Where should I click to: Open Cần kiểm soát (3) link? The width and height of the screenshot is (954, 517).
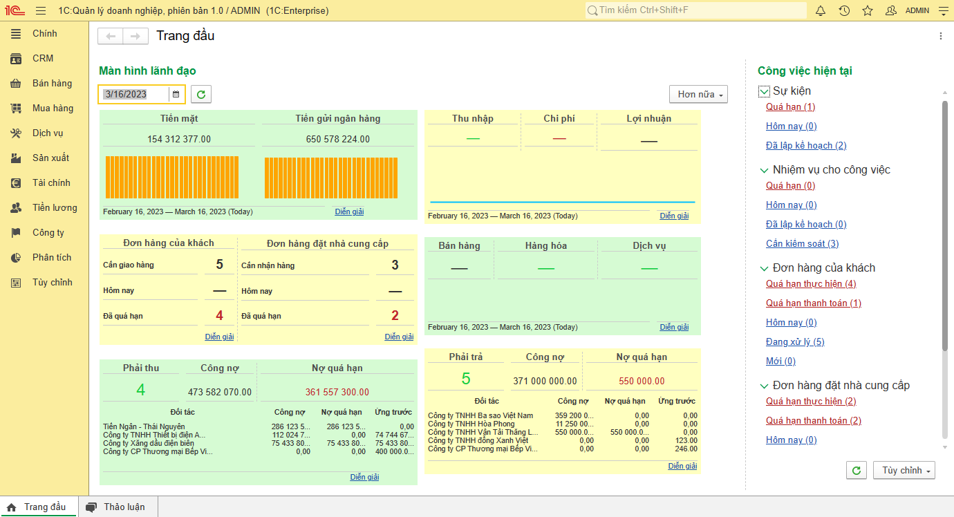803,243
